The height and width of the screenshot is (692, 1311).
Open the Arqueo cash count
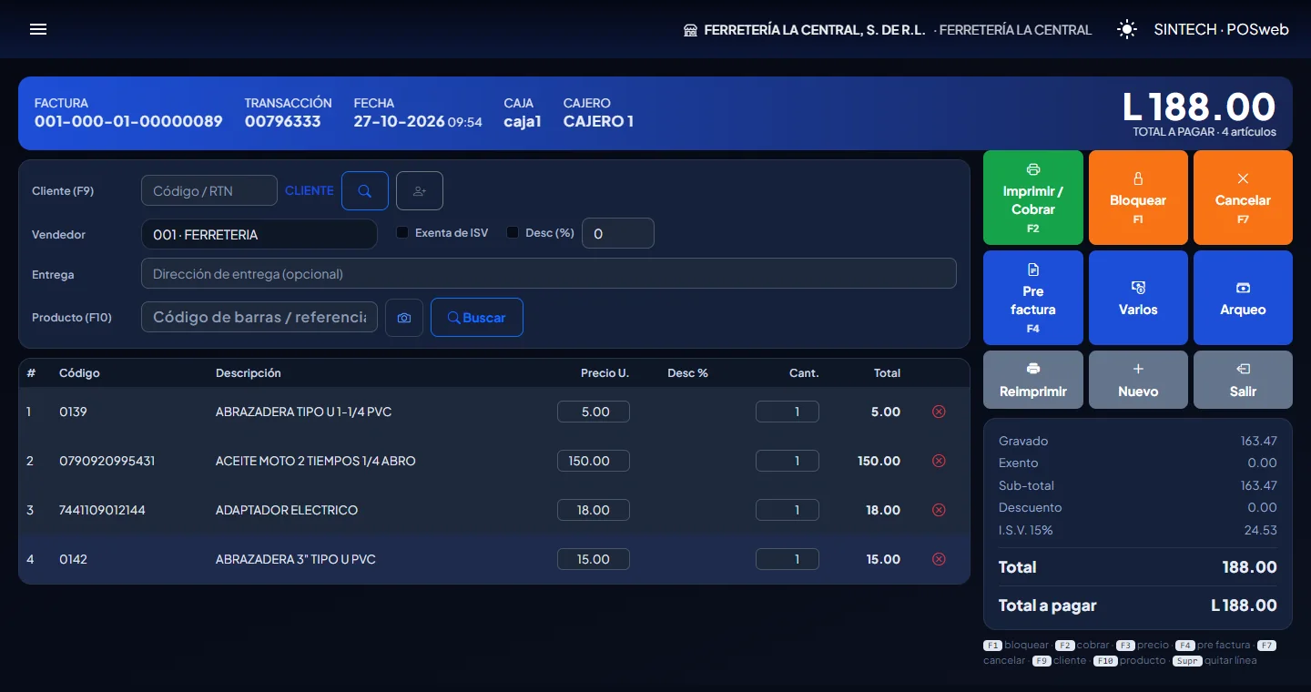coord(1243,298)
